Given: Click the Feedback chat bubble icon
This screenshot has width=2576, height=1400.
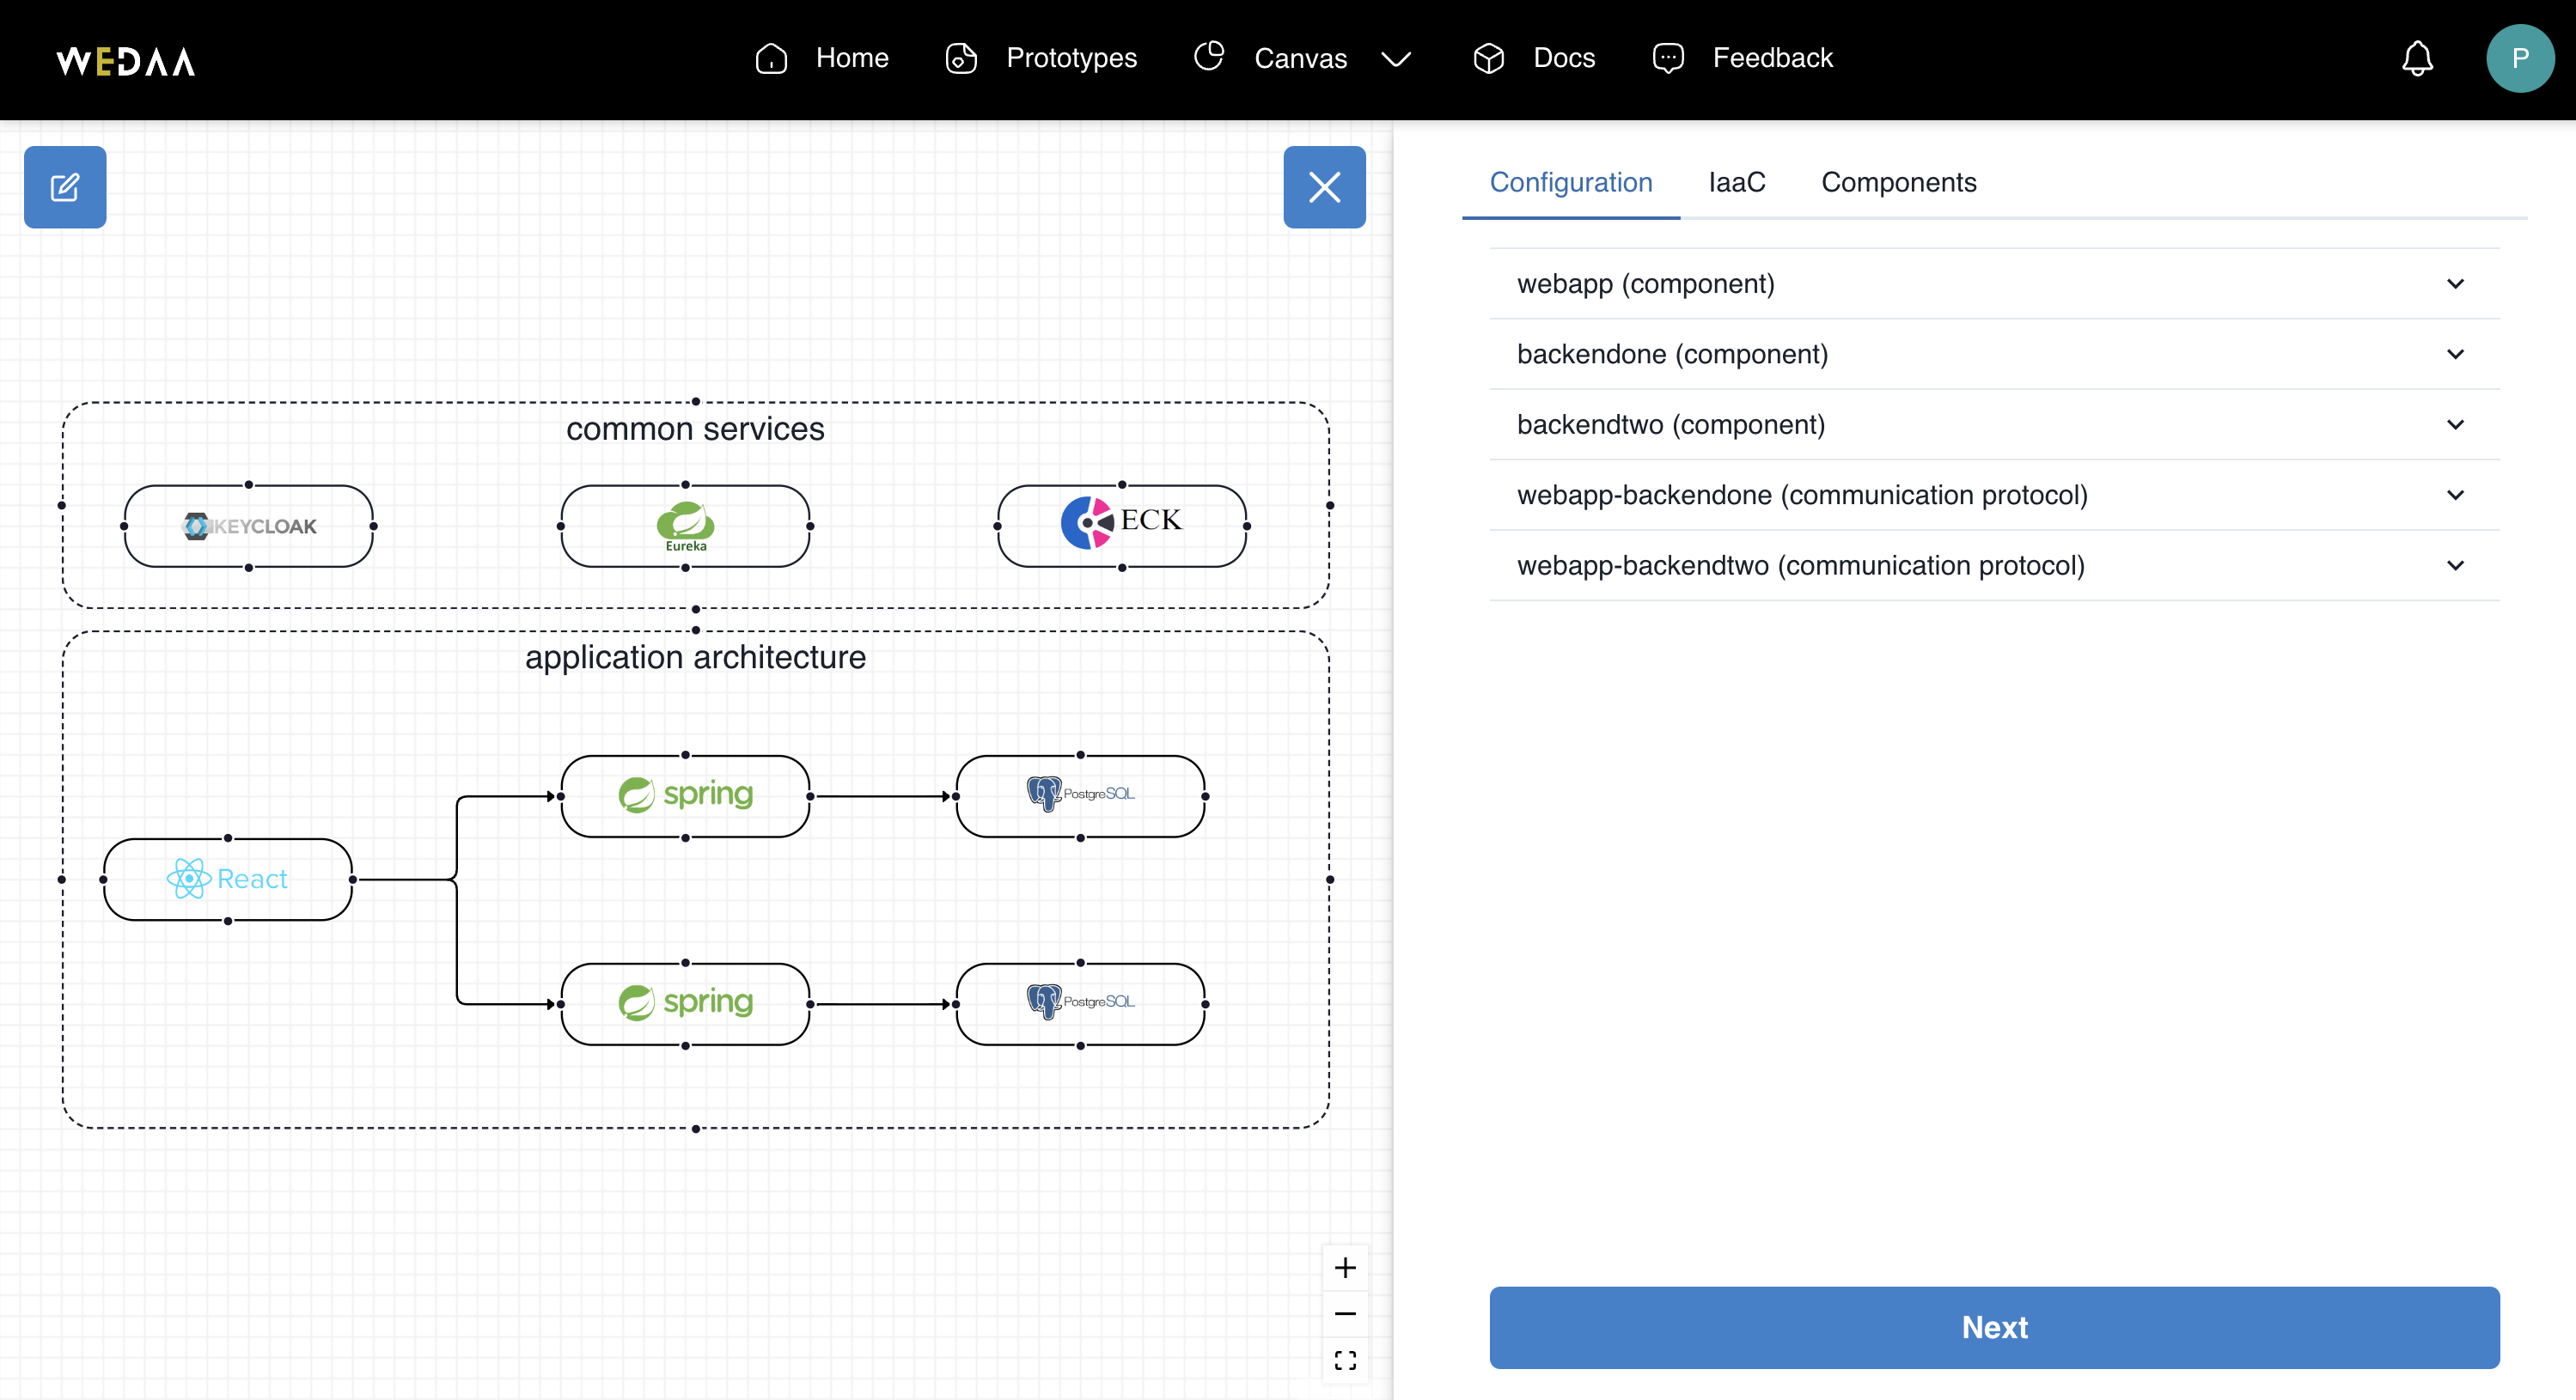Looking at the screenshot, I should pos(1668,58).
